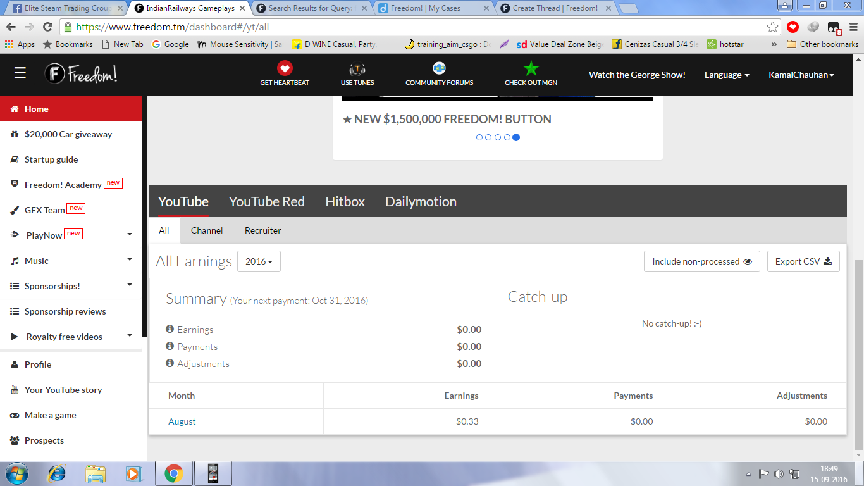Click the clock in system tray
Image resolution: width=864 pixels, height=486 pixels.
pyautogui.click(x=829, y=474)
